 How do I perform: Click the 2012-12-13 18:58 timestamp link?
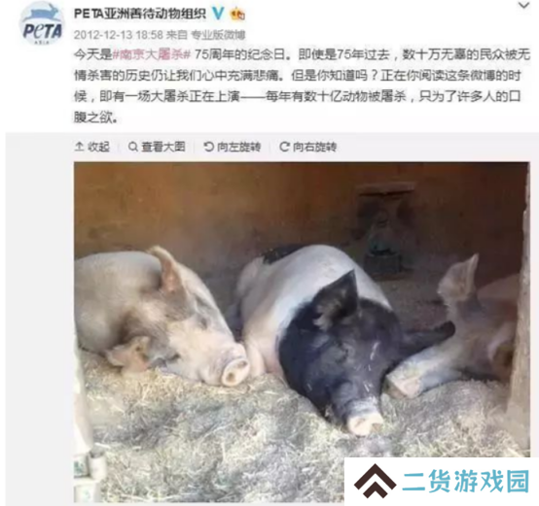(x=119, y=35)
